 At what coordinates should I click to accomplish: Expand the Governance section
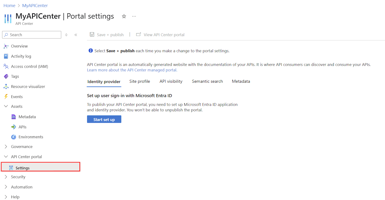pyautogui.click(x=6, y=147)
